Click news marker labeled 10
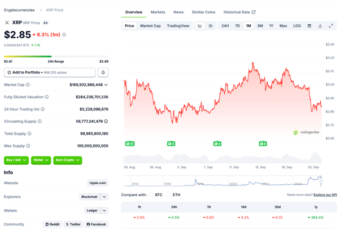The image size is (340, 229). pyautogui.click(x=130, y=144)
